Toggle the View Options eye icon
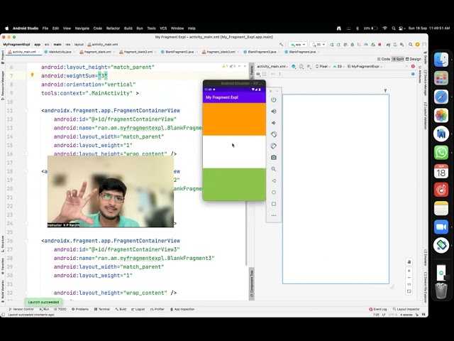This screenshot has height=341, width=454. pyautogui.click(x=258, y=74)
